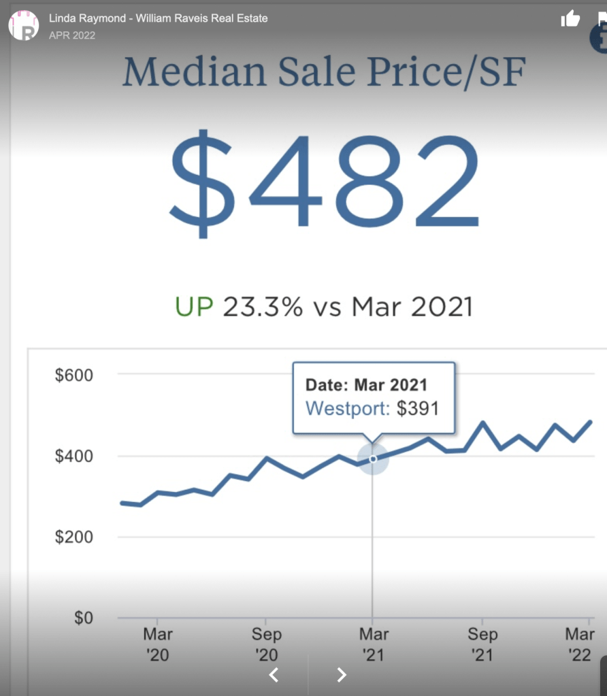The height and width of the screenshot is (696, 607).
Task: Go to previous slide with left chevron
Action: 274,674
